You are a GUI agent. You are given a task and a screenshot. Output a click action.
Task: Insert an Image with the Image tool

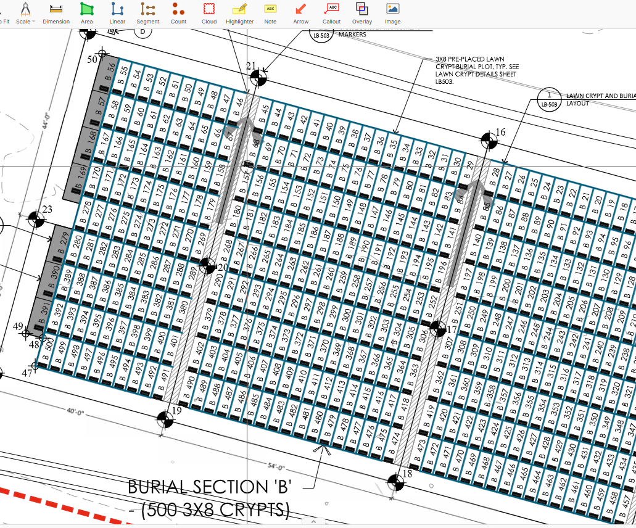(392, 14)
